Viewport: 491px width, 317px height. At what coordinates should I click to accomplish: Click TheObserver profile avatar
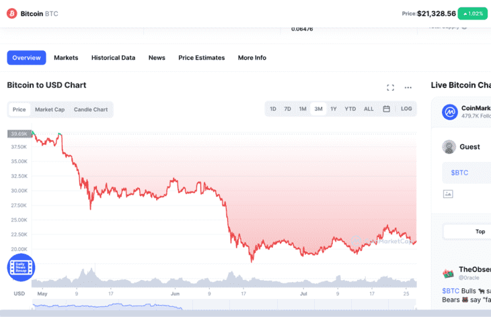[448, 273]
